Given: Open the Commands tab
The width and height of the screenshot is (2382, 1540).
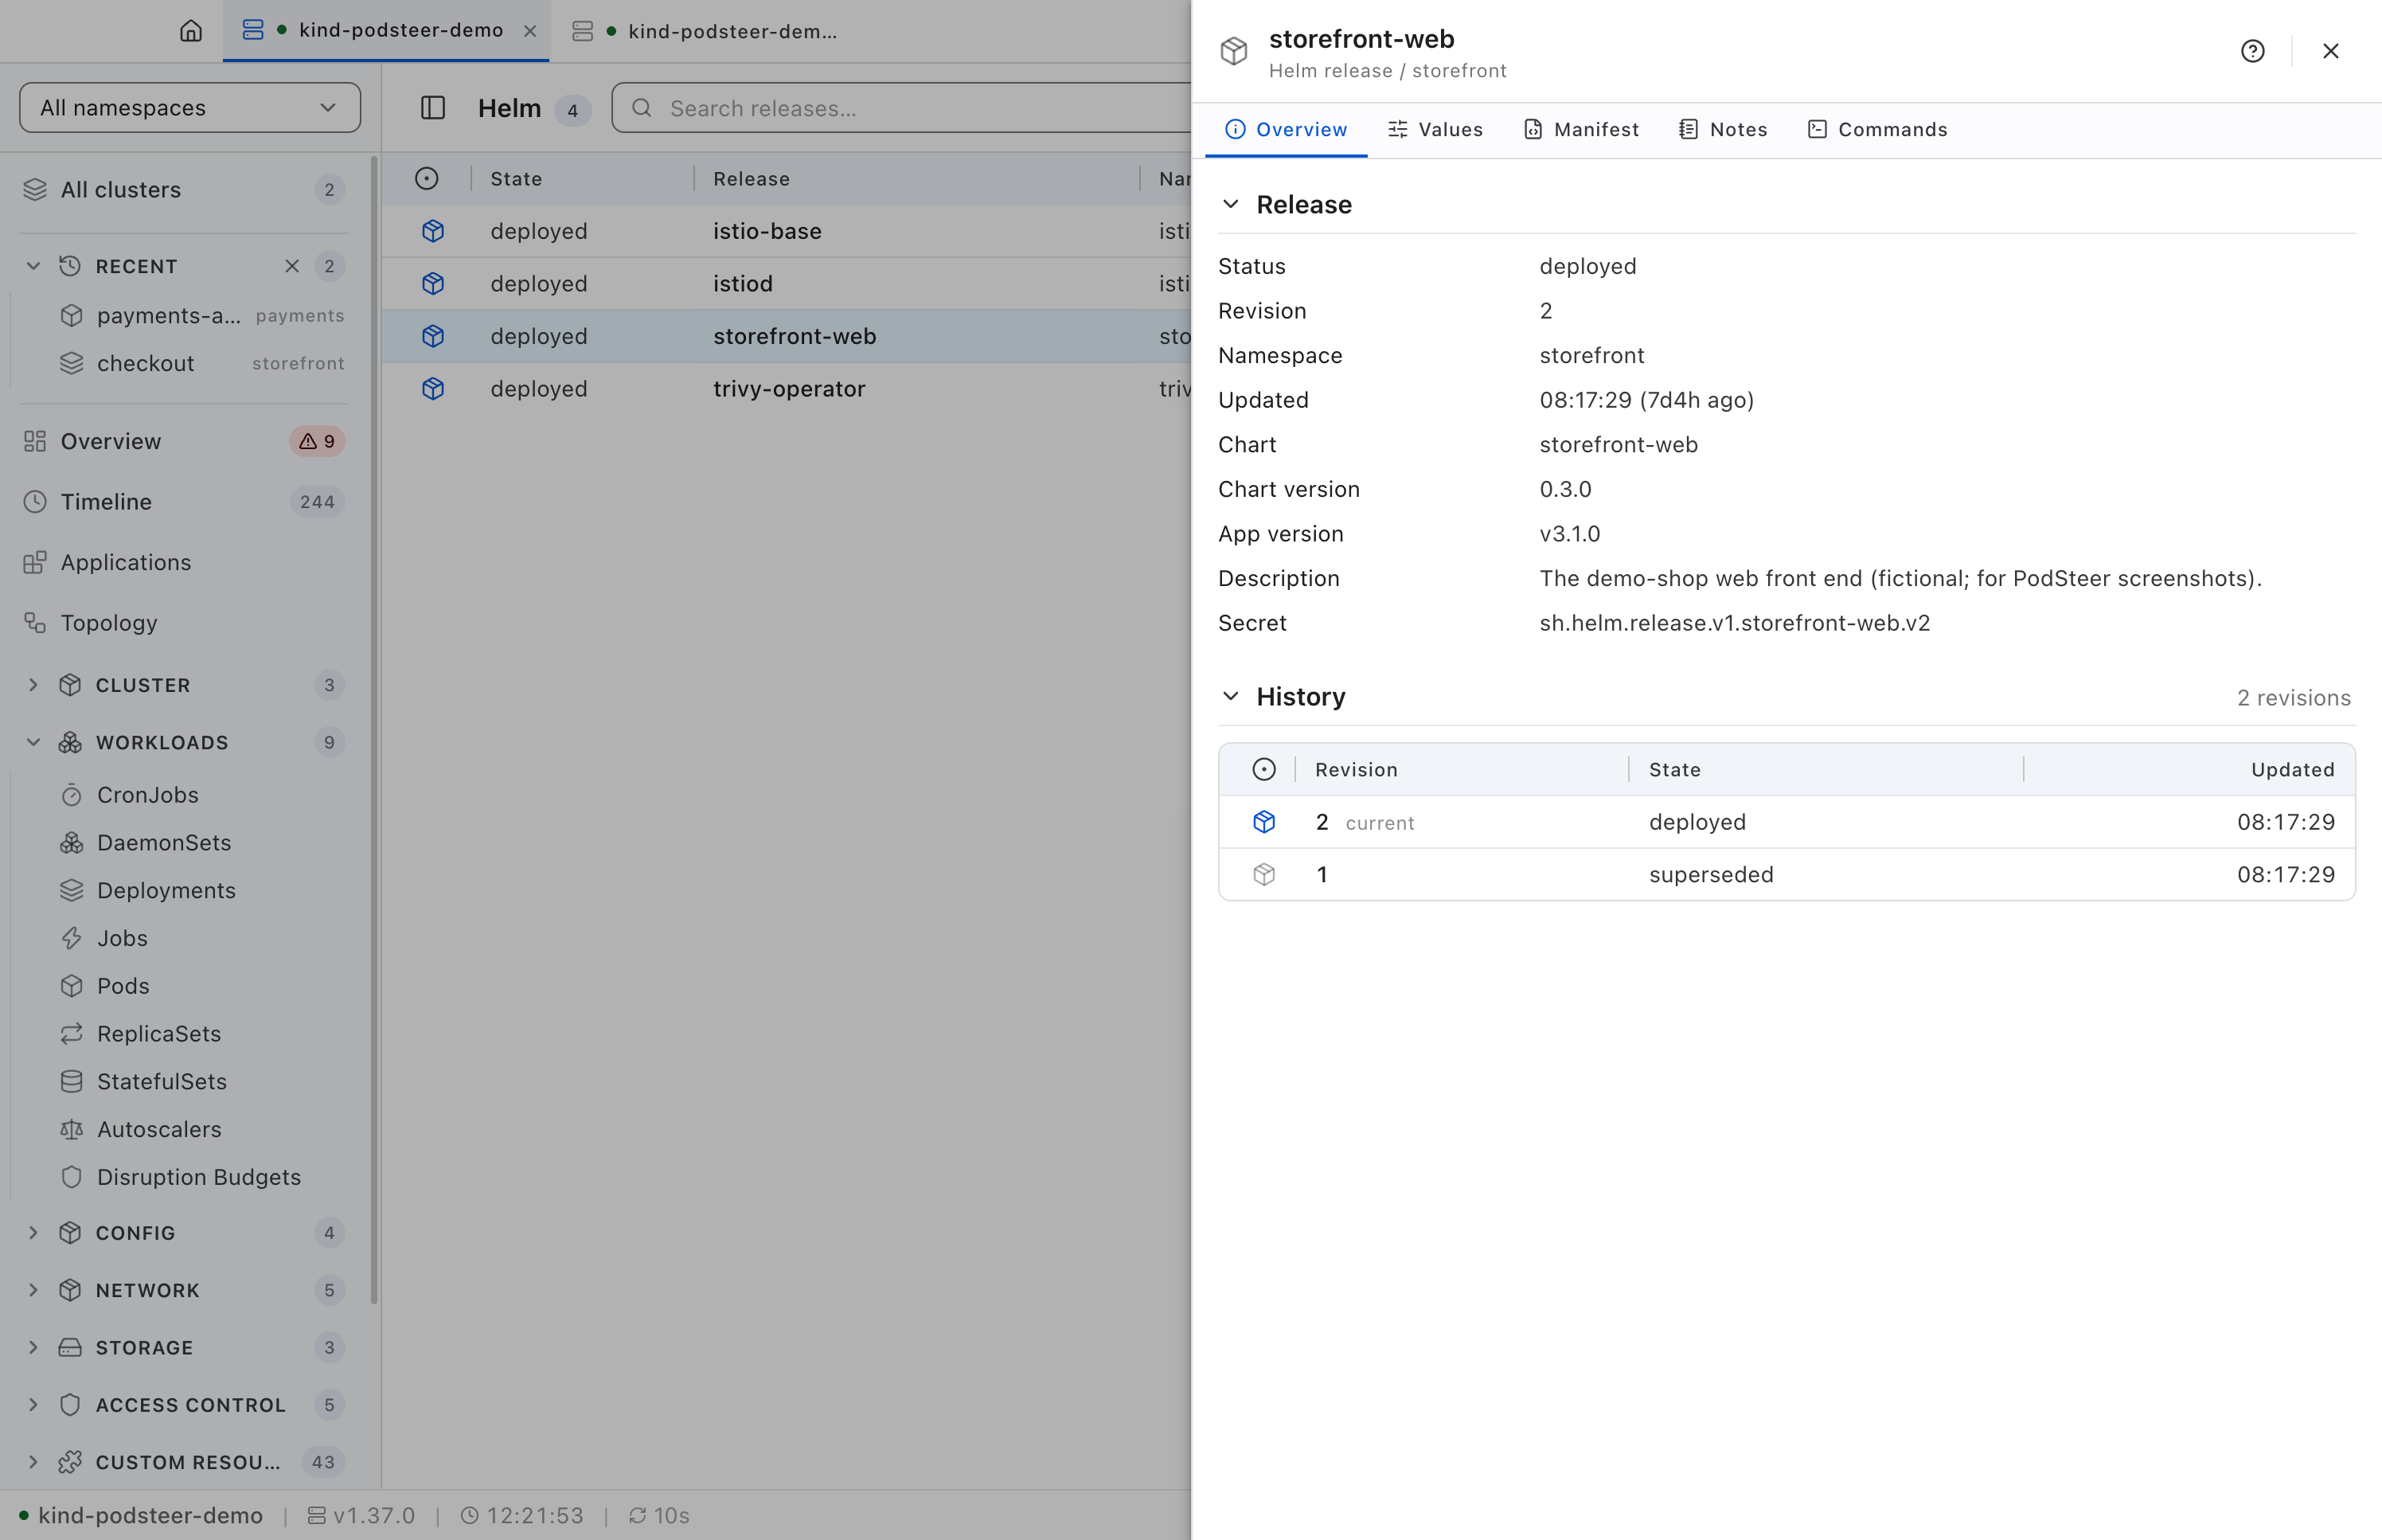Looking at the screenshot, I should click(1878, 130).
